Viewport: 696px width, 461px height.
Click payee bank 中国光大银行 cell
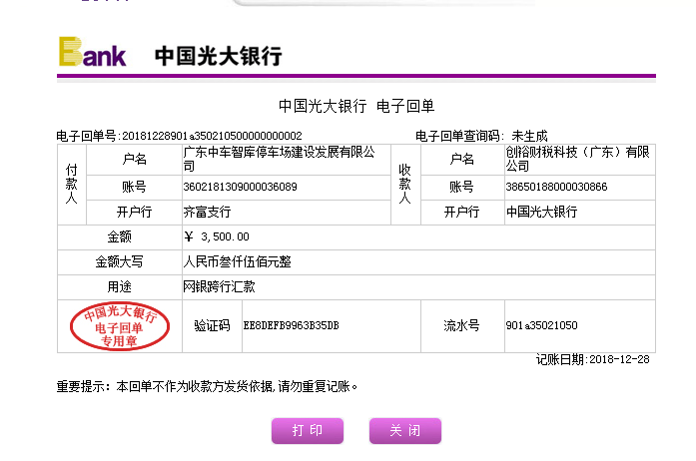(580, 213)
